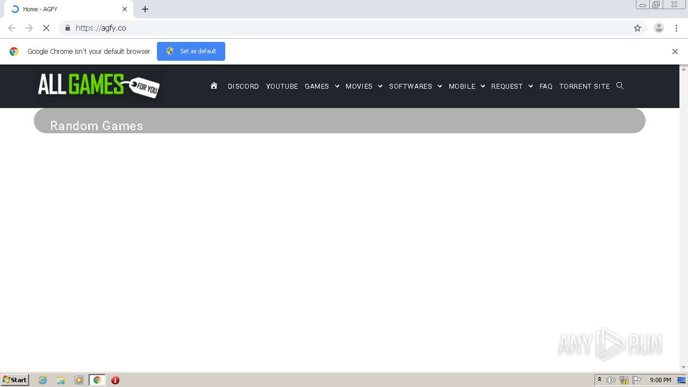
Task: Click the Random Games heading
Action: point(96,126)
